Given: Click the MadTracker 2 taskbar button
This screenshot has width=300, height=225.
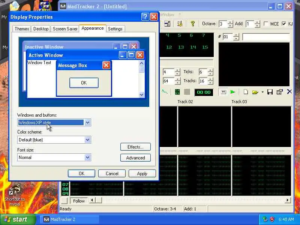Looking at the screenshot, I should point(70,219).
